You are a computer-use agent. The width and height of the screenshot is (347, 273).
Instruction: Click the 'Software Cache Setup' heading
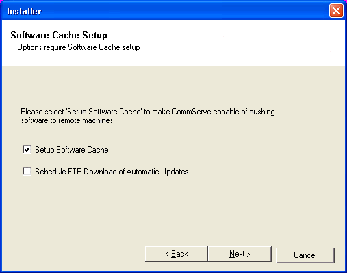coord(59,35)
